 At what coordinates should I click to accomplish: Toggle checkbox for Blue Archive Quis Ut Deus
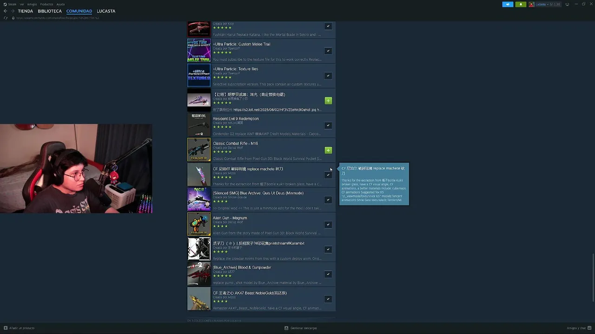click(x=328, y=199)
